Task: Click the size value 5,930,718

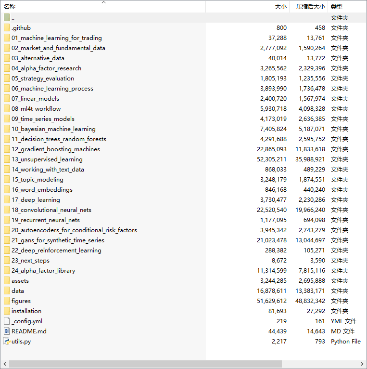Action: tap(273, 108)
